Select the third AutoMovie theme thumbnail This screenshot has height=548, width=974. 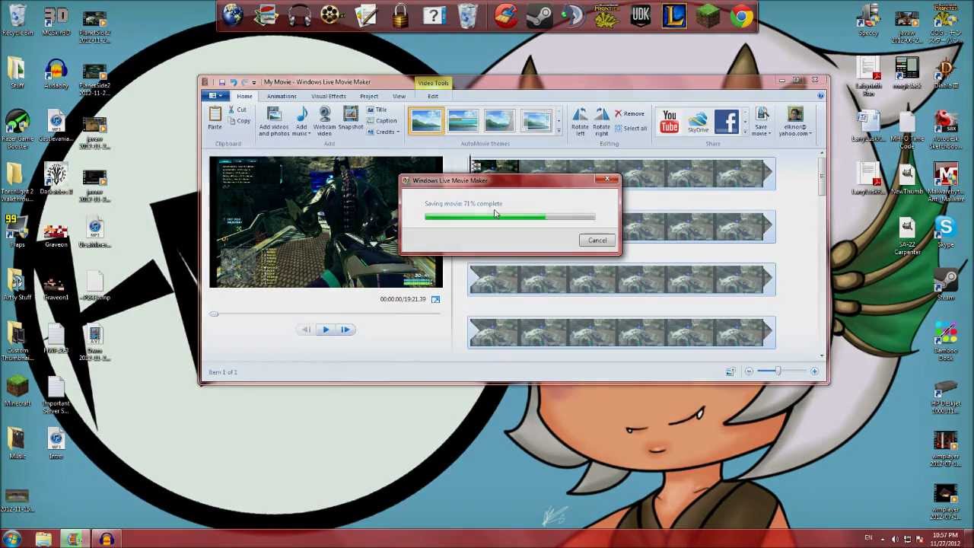pos(499,121)
